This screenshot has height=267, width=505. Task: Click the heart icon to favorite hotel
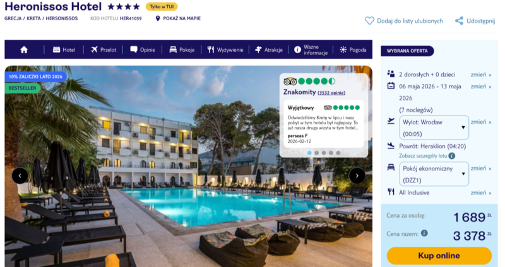pyautogui.click(x=369, y=21)
